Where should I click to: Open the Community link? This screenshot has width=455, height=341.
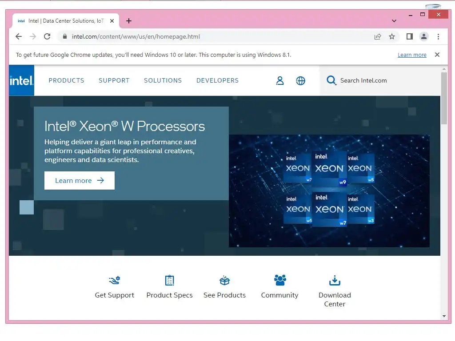click(280, 295)
